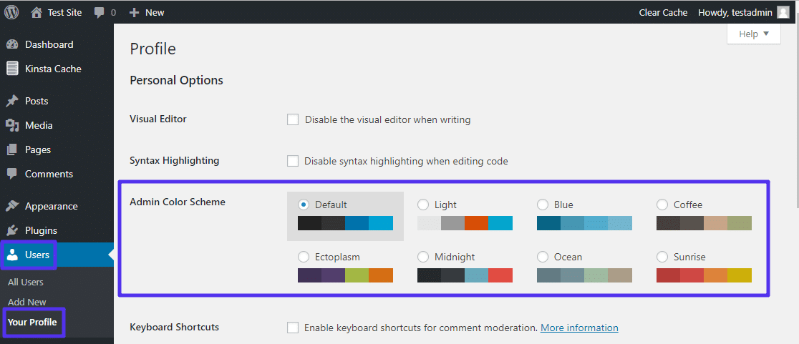This screenshot has height=344, width=799.
Task: Enable keyboard shortcuts for comment moderation
Action: [293, 328]
